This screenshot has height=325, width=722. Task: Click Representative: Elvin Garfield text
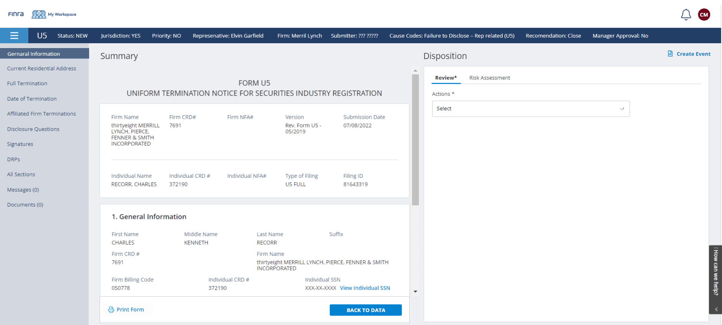228,36
